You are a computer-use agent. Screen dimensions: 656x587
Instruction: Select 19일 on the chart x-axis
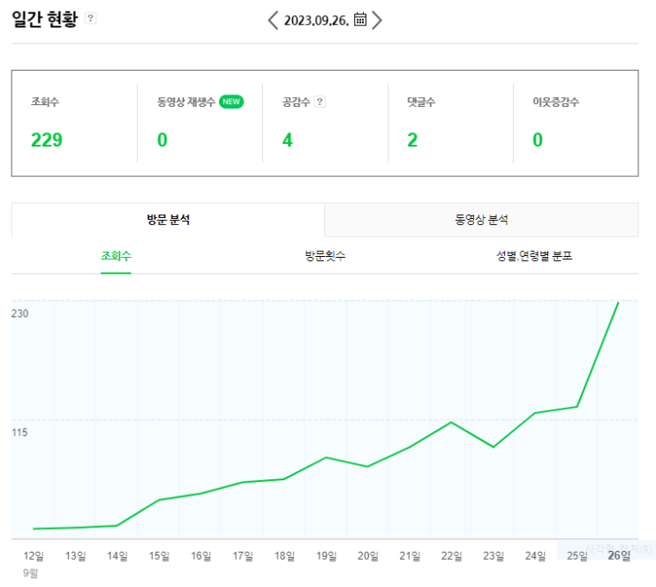point(327,555)
